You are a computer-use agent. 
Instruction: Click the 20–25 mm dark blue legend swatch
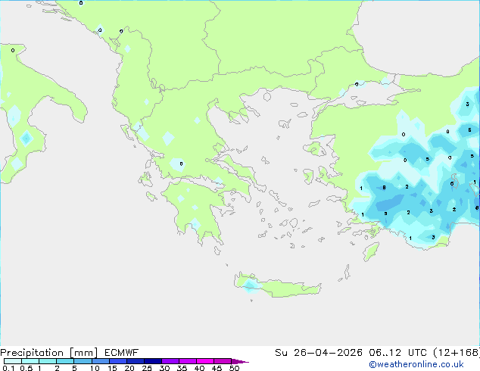[x=136, y=361]
